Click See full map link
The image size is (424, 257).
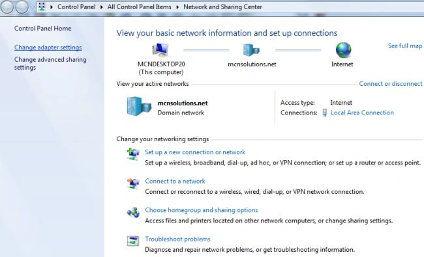(x=405, y=46)
